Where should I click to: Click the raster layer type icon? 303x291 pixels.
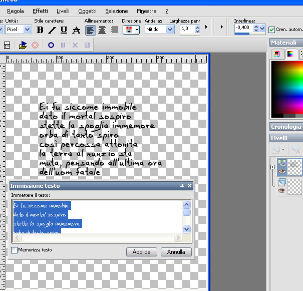281,183
